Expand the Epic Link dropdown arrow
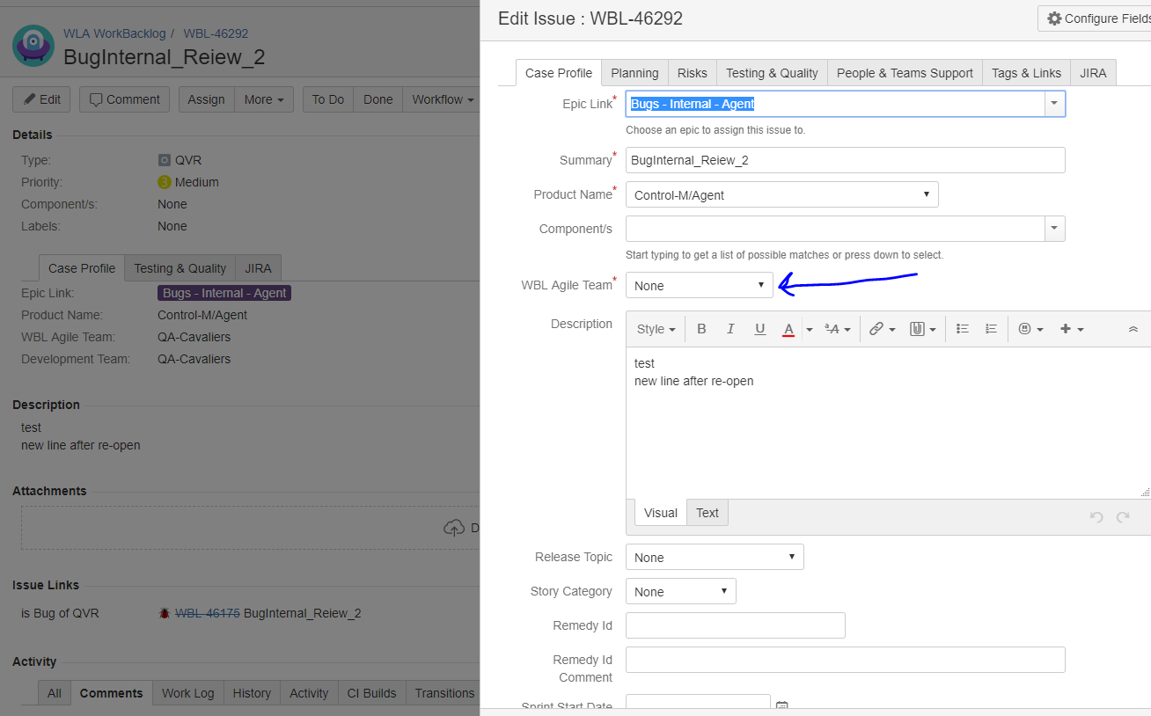The height and width of the screenshot is (716, 1151). [1054, 104]
